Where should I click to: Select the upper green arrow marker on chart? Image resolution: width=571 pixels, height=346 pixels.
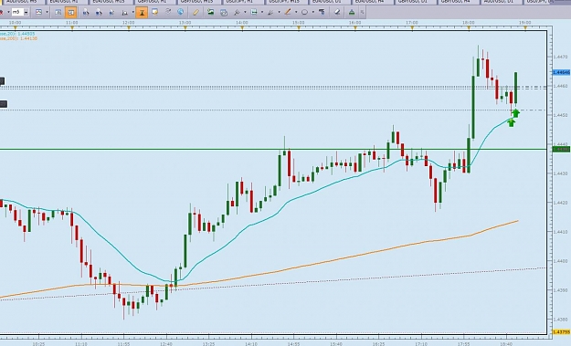pos(515,113)
